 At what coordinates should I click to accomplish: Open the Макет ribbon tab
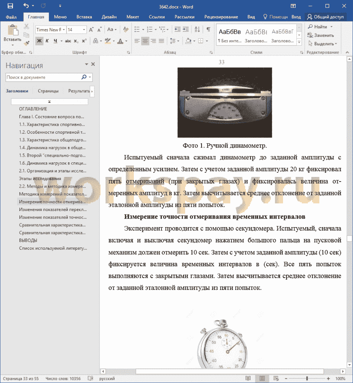point(133,17)
